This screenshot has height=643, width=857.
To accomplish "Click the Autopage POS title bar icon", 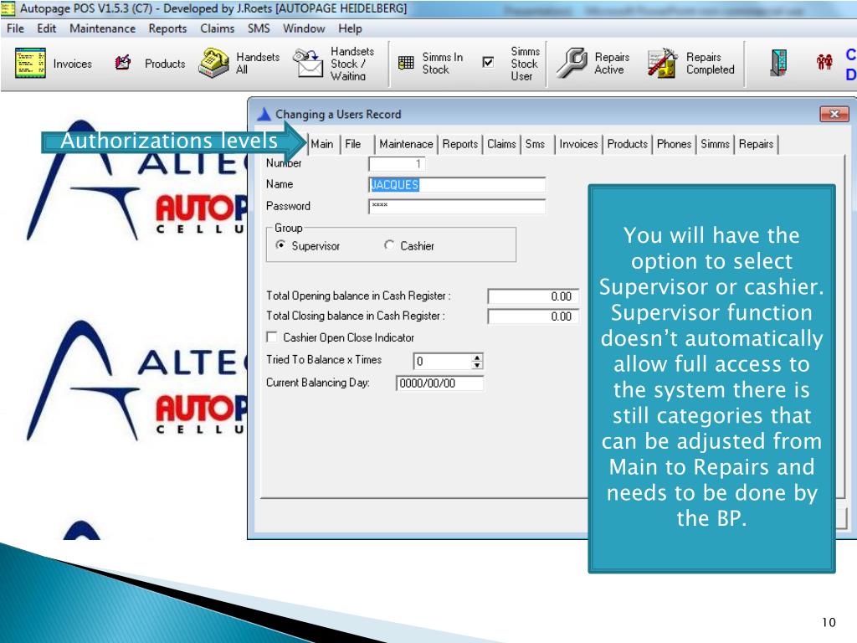I will click(x=8, y=8).
